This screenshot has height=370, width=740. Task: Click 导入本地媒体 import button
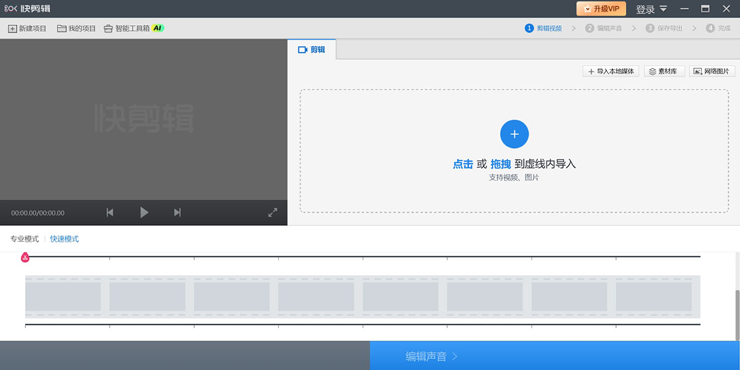[610, 72]
